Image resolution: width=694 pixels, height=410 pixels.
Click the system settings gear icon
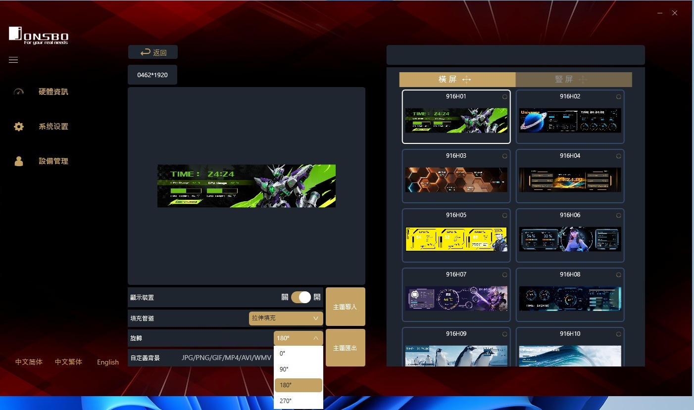click(19, 127)
